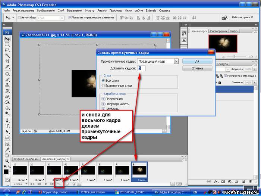Screen dimensions: 261x196
Task: Select the Pen tool
Action: pos(7,120)
